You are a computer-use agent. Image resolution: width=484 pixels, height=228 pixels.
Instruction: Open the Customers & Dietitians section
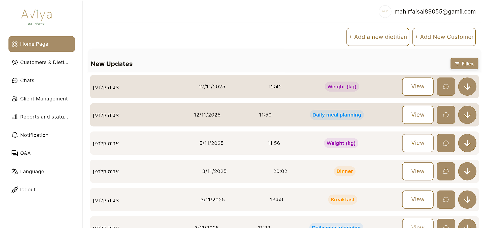point(42,62)
